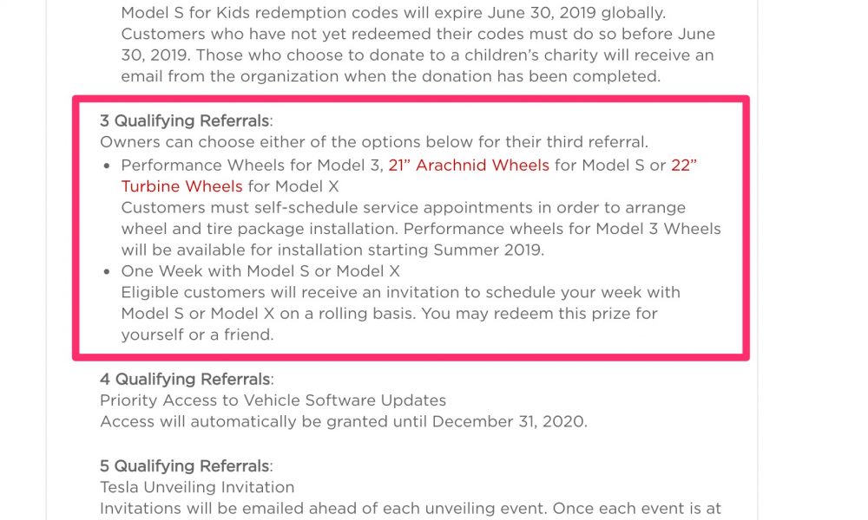Open the 21" Arachnid Wheels link
This screenshot has width=868, height=520.
pos(469,166)
